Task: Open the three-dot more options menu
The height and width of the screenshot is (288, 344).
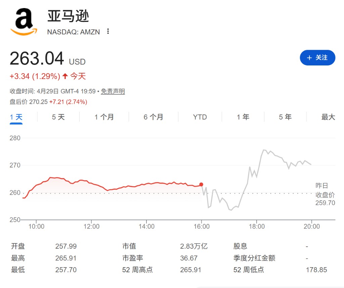Action: coord(108,32)
